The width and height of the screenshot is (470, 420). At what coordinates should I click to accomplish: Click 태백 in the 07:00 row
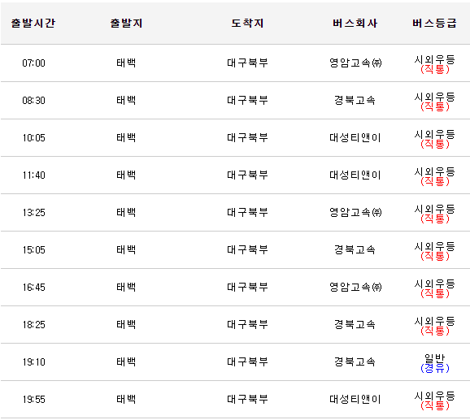coord(126,63)
